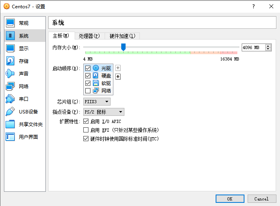280x206 pixels.
Task: Select the 软驱 floppy disk icon
Action: [x=96, y=83]
